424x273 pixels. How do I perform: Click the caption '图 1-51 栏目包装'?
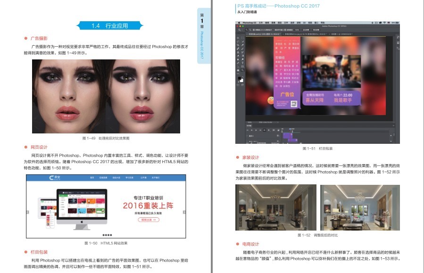coord(317,149)
